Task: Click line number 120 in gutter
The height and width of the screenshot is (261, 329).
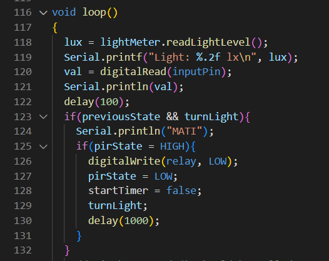Action: tap(23, 72)
